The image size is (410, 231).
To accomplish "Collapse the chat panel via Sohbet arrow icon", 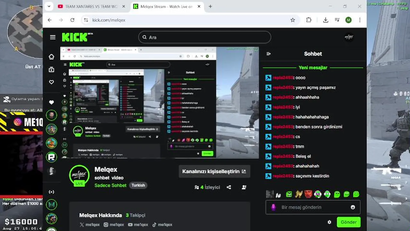I will [x=269, y=54].
